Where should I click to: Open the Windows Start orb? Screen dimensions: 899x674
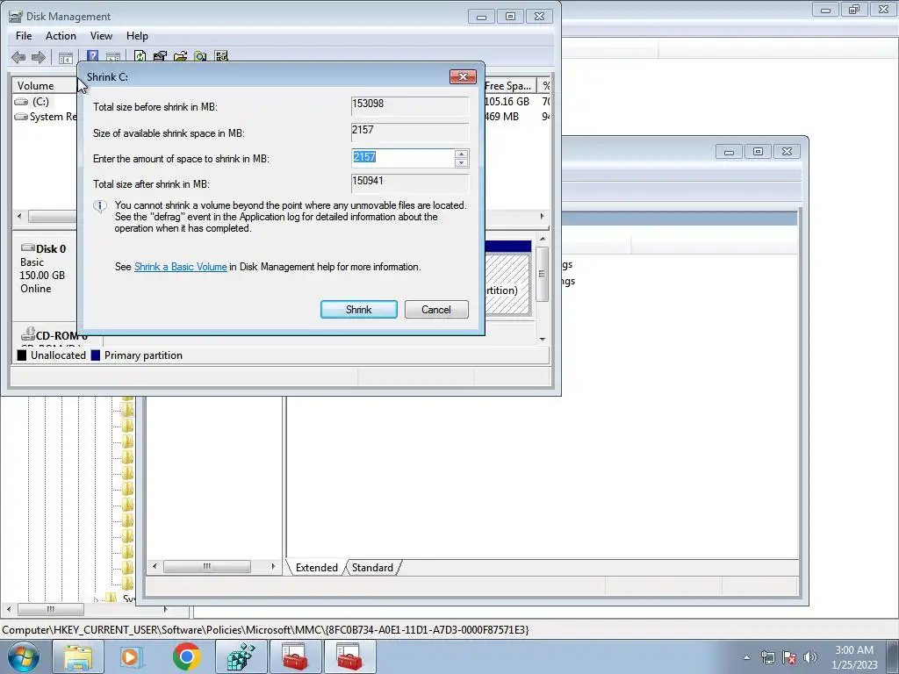click(x=24, y=656)
